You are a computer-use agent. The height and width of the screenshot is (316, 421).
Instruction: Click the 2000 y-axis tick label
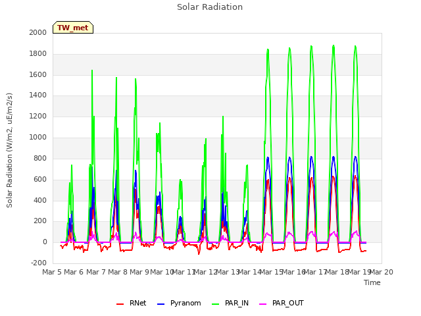(x=38, y=32)
